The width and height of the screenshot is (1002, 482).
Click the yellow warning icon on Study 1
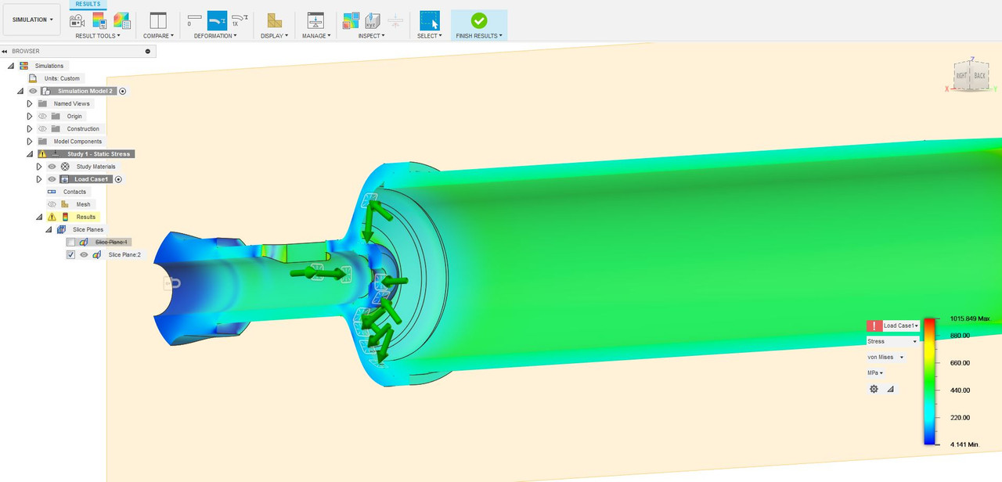tap(42, 154)
